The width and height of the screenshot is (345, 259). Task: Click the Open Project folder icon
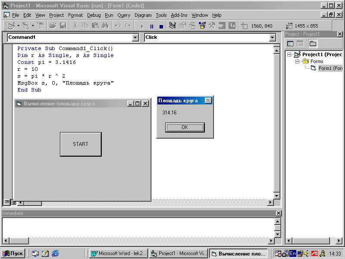tap(53, 26)
